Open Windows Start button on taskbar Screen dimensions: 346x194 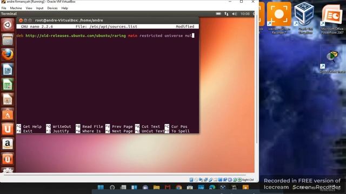tap(101, 188)
